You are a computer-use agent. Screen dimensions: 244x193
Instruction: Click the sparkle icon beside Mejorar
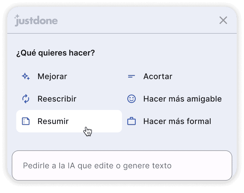[x=26, y=77]
